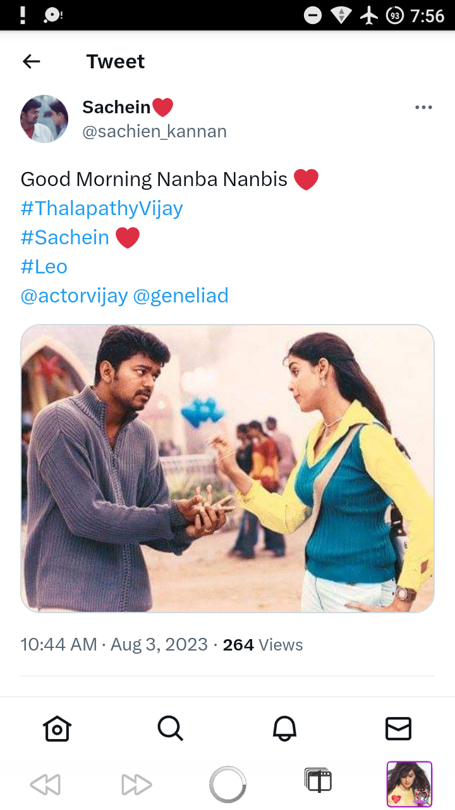
Task: Tap the browser fast-forward button
Action: [136, 785]
